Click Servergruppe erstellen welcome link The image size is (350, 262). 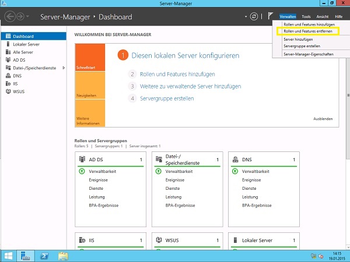click(167, 98)
